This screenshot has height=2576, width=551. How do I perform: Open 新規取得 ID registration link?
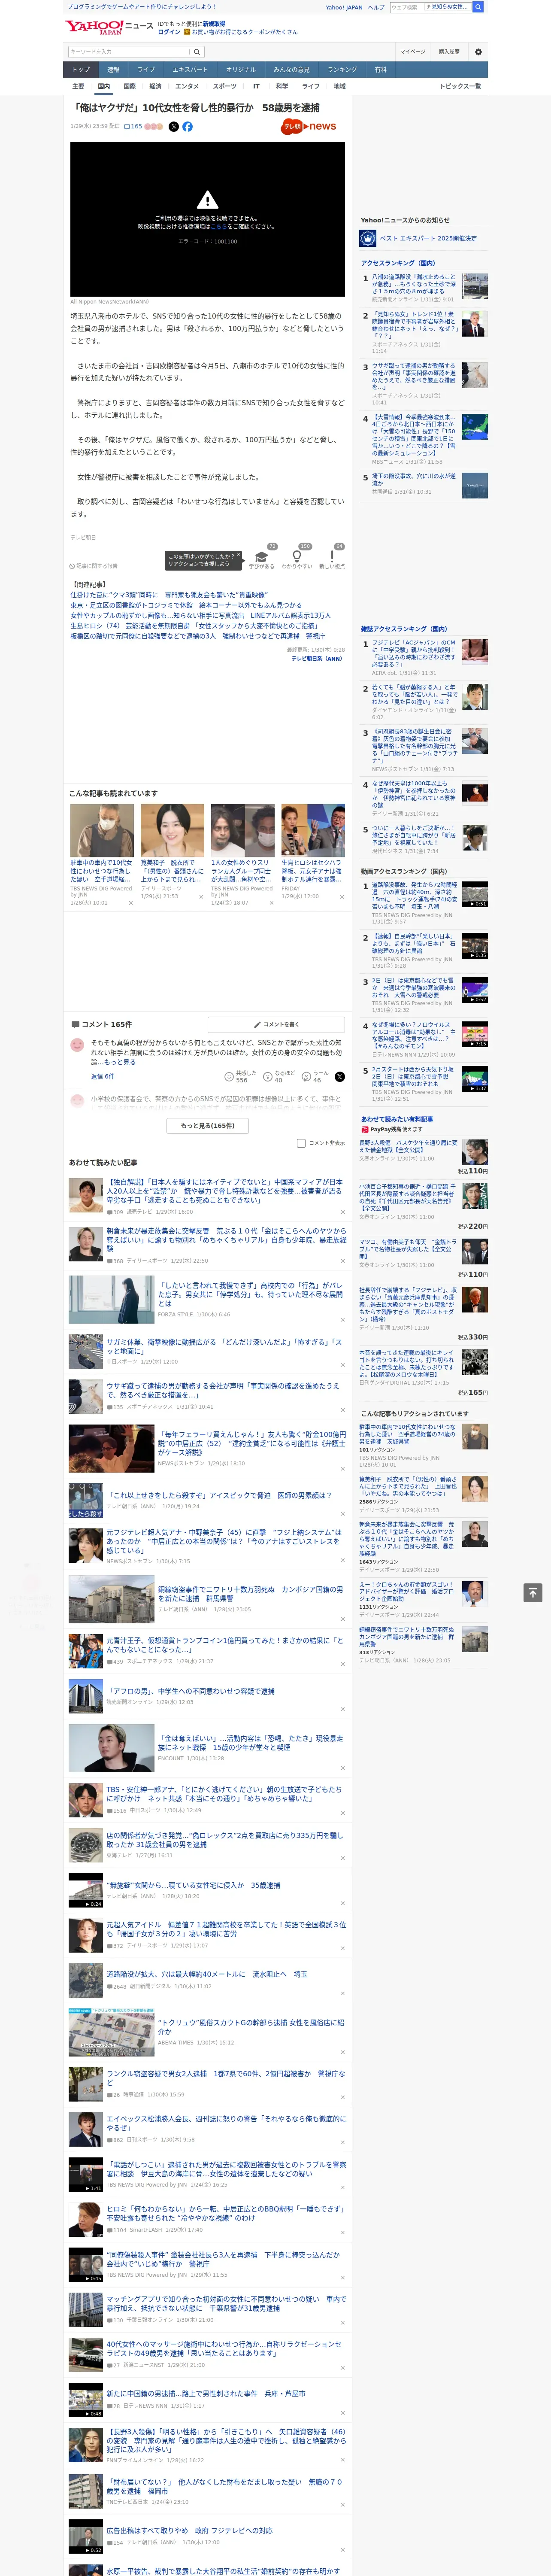pyautogui.click(x=214, y=23)
